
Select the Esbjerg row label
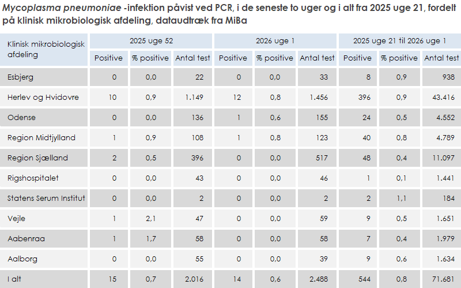(x=20, y=77)
